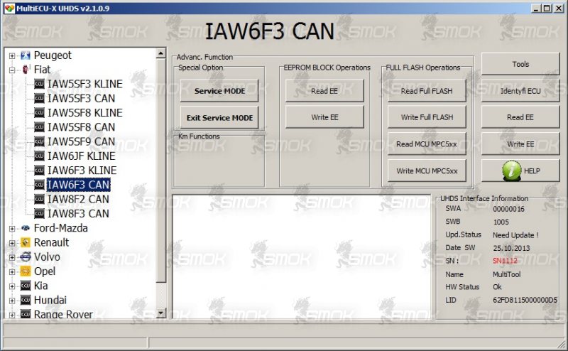Click the tree scrollbar up arrow
This screenshot has width=568, height=351.
coord(161,54)
